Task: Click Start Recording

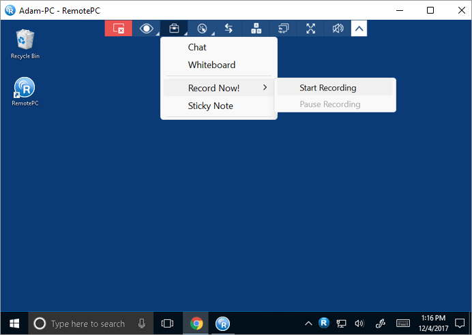Action: tap(327, 88)
